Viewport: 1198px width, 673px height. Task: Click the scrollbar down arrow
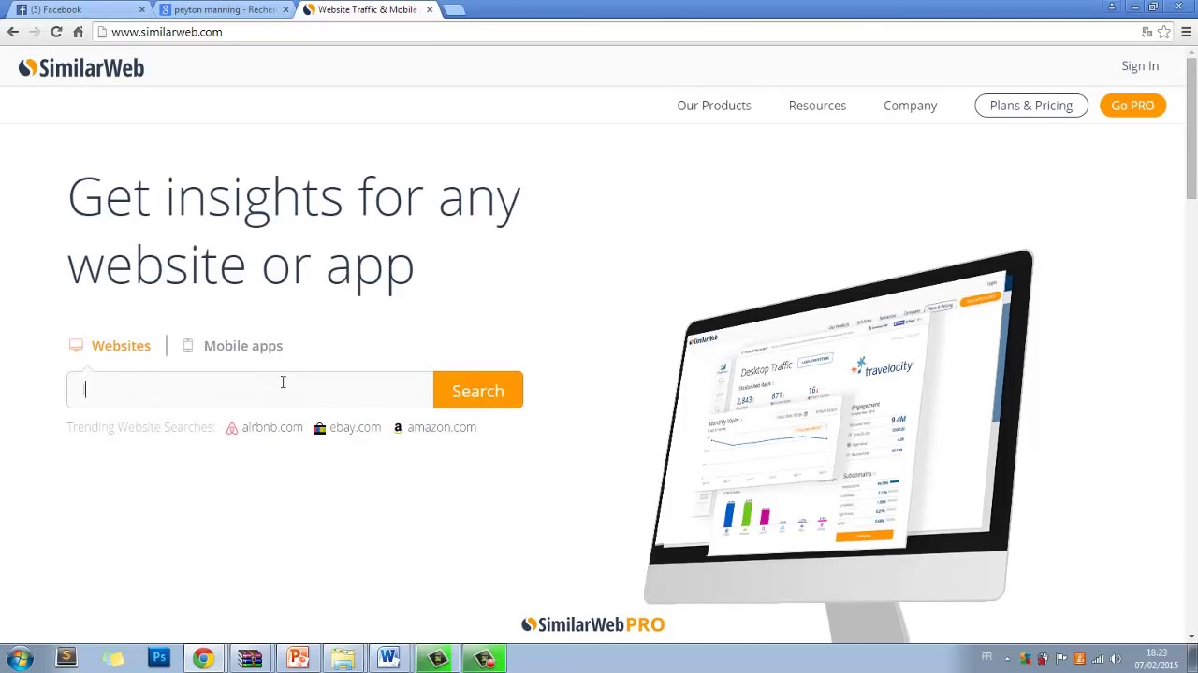click(x=1191, y=637)
